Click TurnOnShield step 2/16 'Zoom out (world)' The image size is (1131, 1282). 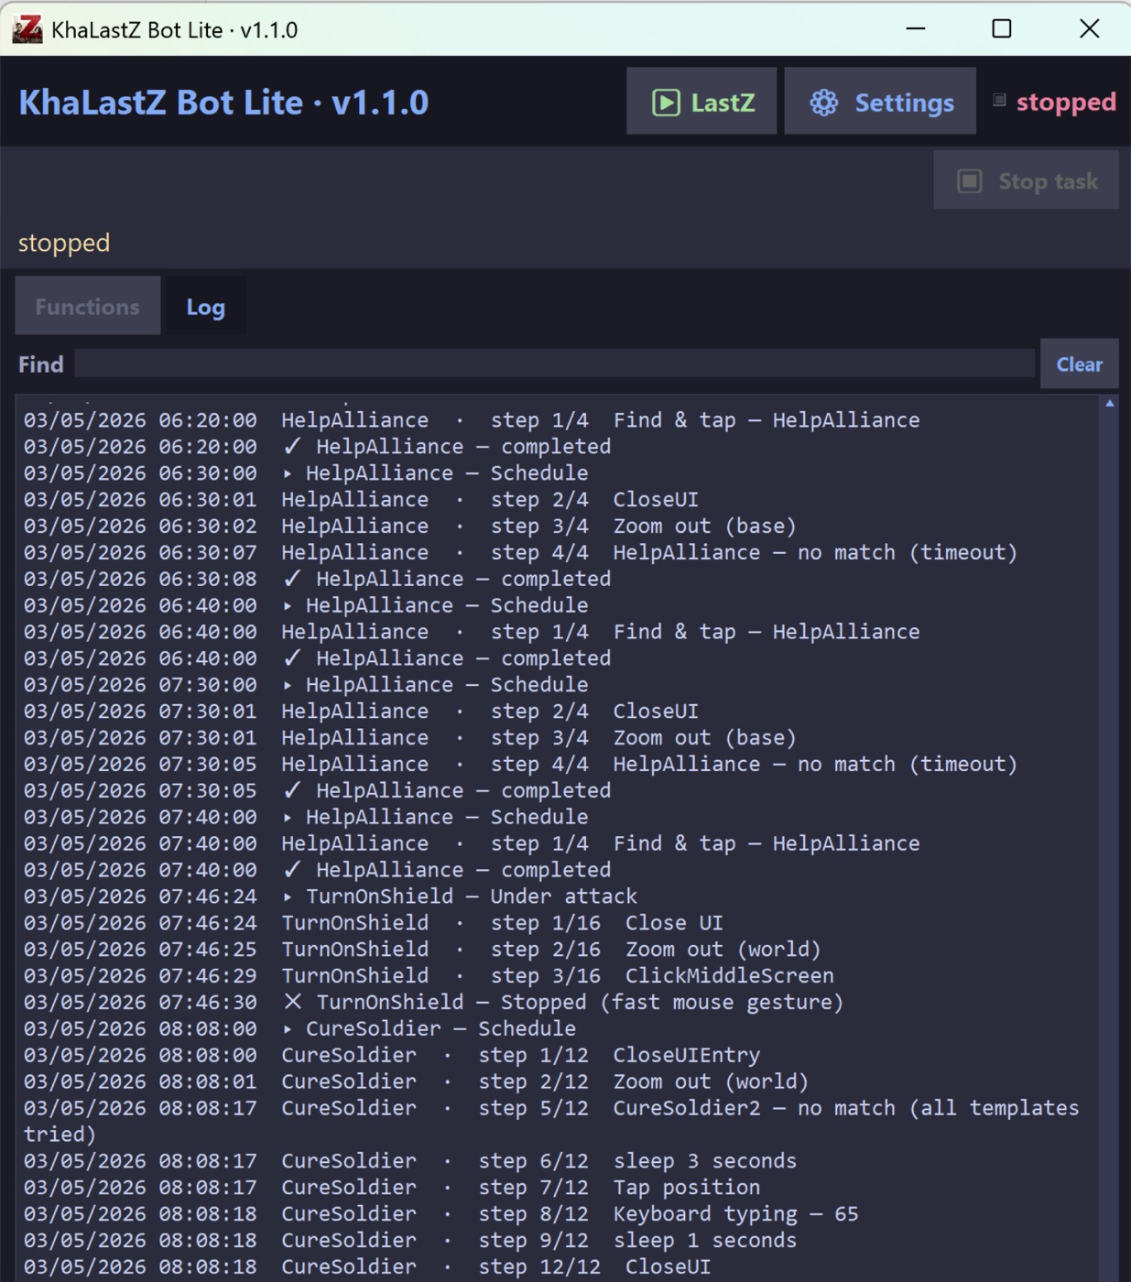point(422,950)
